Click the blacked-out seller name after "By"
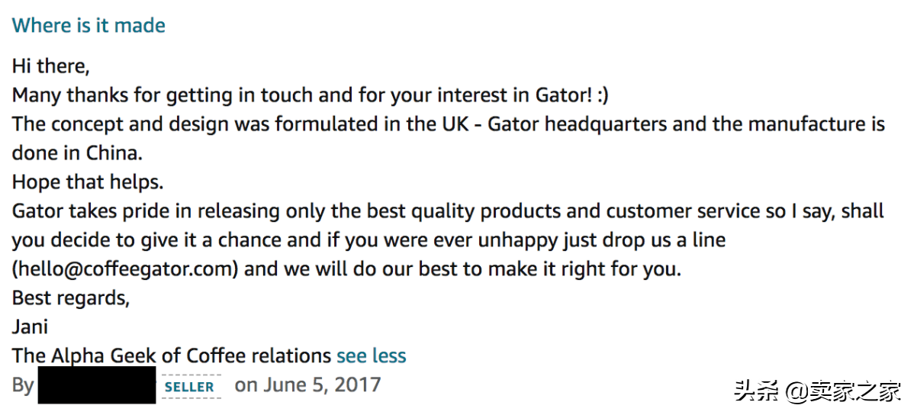This screenshot has width=914, height=415. (97, 385)
